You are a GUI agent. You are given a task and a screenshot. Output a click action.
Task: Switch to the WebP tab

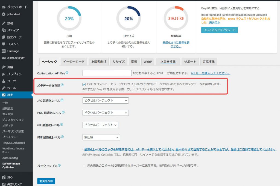click(x=148, y=62)
